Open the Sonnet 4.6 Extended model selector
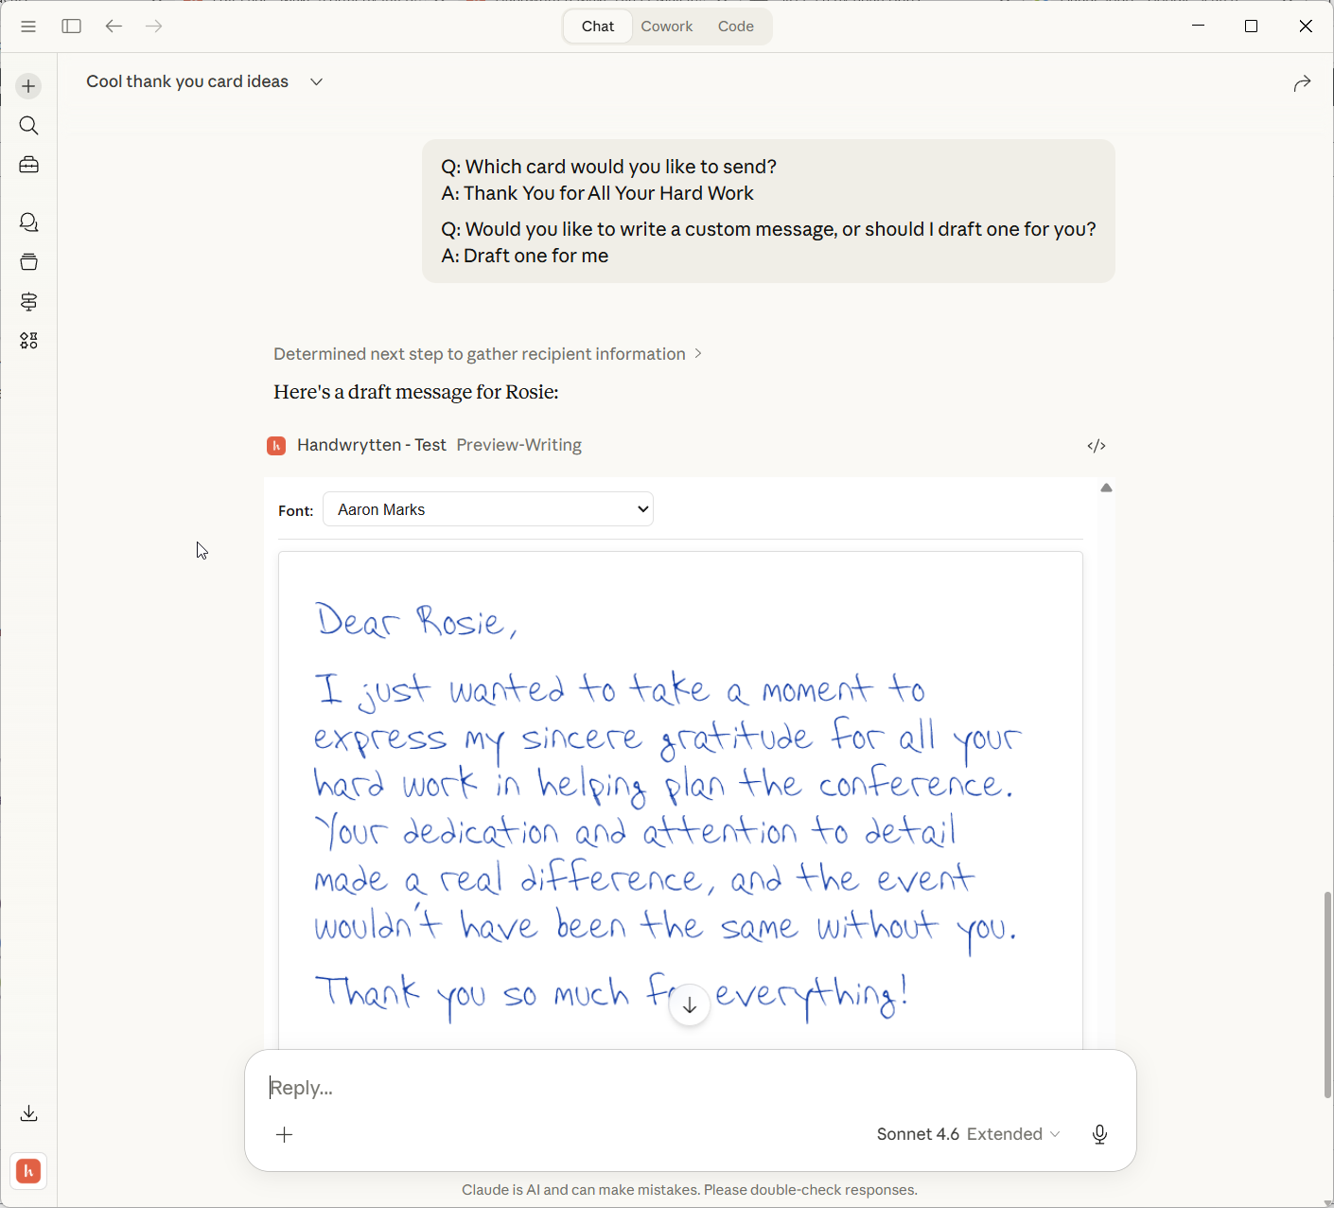This screenshot has width=1334, height=1208. (x=968, y=1134)
